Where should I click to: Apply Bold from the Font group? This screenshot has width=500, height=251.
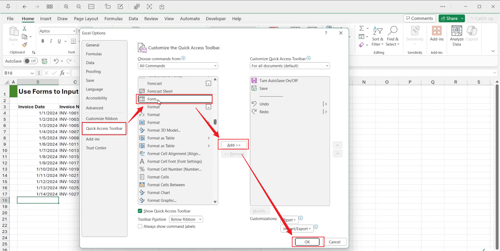coord(43,41)
